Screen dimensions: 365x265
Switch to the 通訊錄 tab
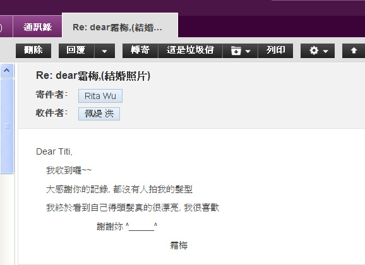(37, 27)
